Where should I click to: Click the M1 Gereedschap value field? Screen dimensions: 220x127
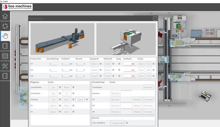(53, 64)
